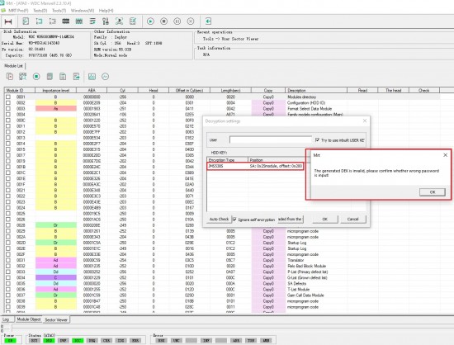Open the Tools(T) menu
454x345 pixels.
(59, 11)
